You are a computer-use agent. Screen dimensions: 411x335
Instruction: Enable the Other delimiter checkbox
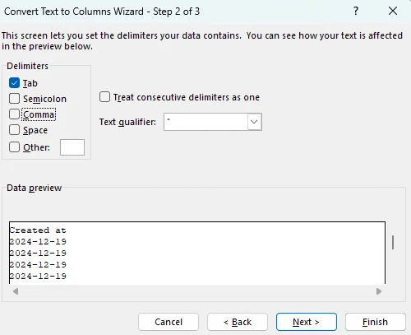14,147
